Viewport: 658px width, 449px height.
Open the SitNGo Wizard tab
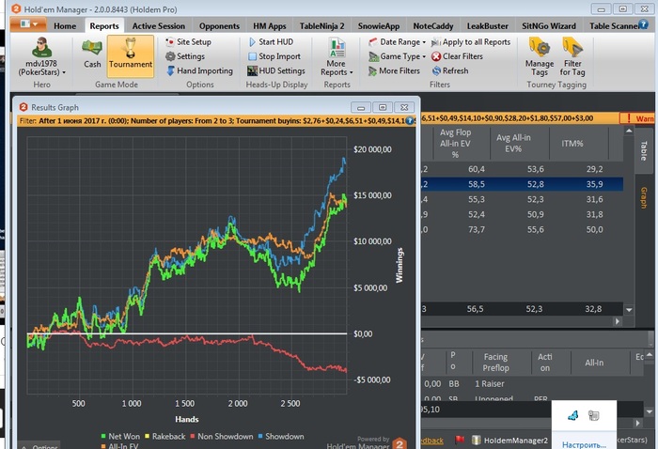pos(549,26)
